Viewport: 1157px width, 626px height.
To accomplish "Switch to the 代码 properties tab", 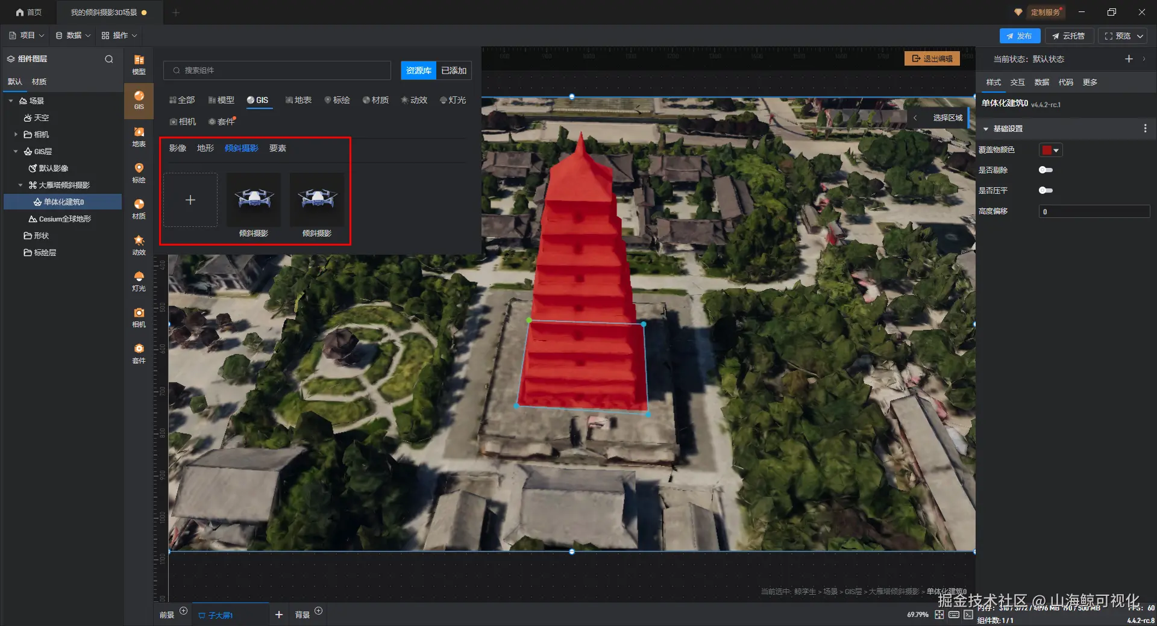I will [1066, 82].
